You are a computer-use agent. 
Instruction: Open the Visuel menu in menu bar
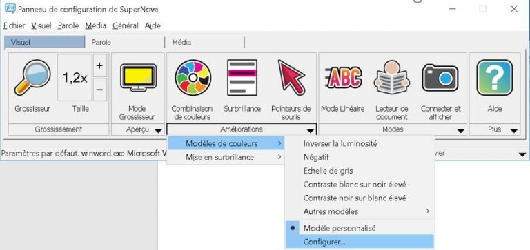[41, 25]
